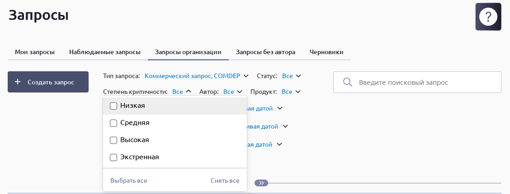This screenshot has height=194, width=510.
Task: Click the double-arrow scroll handle icon
Action: tap(261, 183)
